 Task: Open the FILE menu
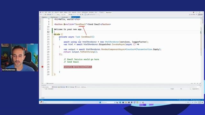(x=43, y=12)
